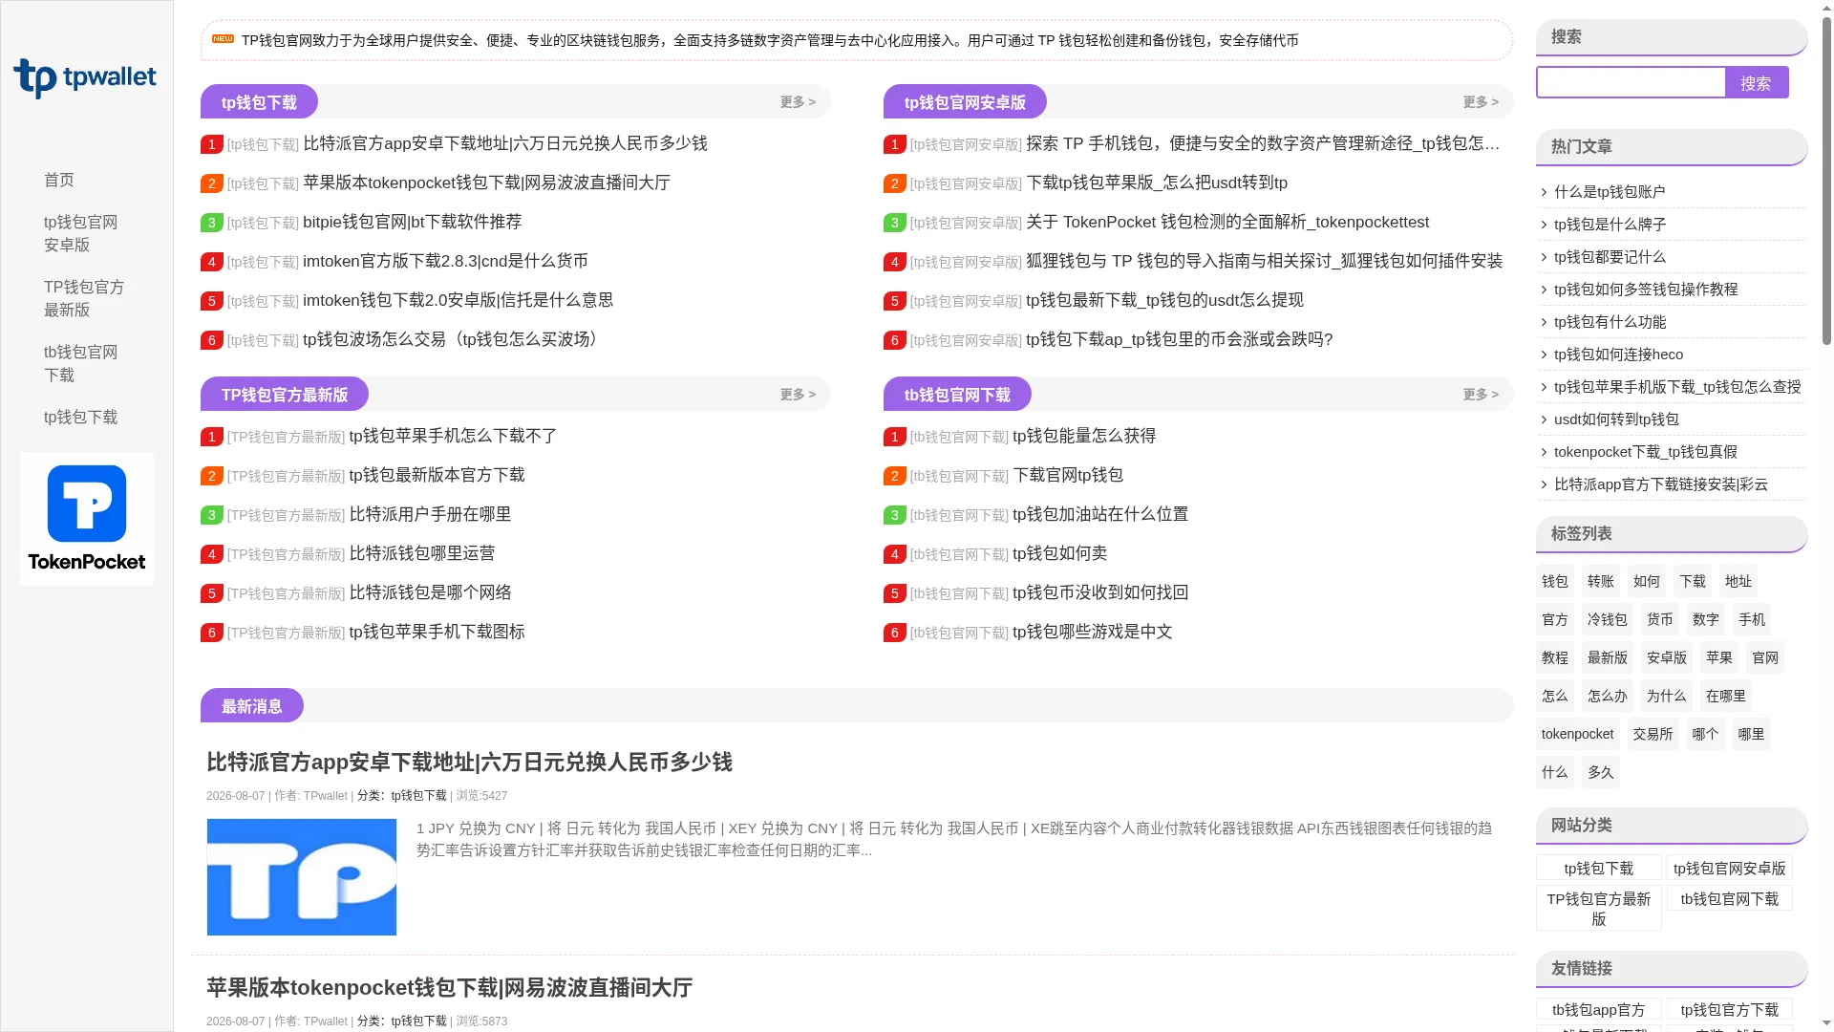1834x1032 pixels.
Task: Open hot article usdt如何转到tp钱包
Action: click(x=1616, y=419)
